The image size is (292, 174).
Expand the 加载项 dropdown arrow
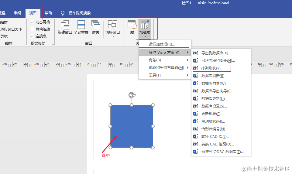pos(145,37)
